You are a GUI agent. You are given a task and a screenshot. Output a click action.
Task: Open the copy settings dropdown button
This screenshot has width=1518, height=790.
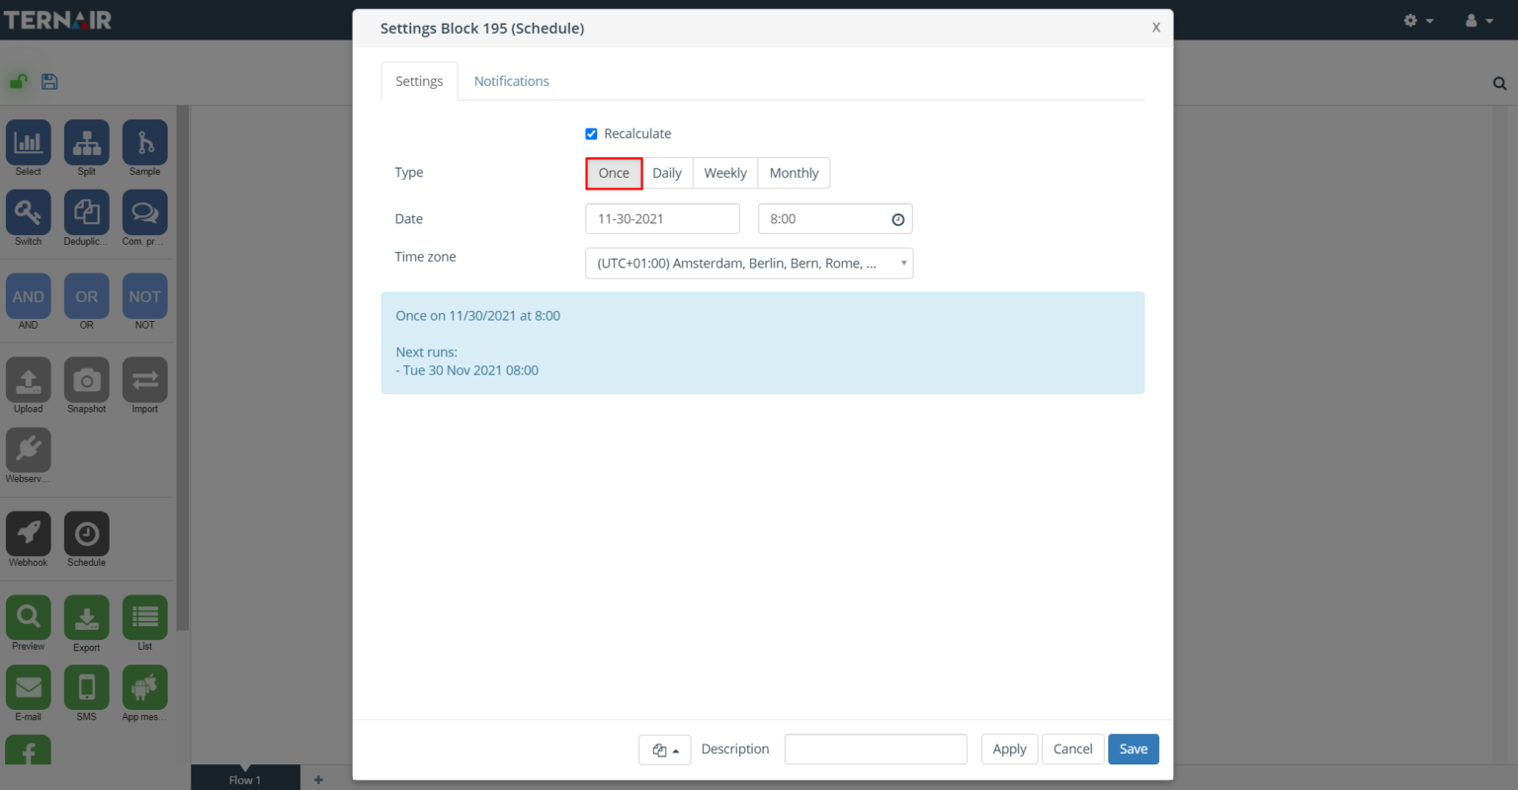point(665,750)
